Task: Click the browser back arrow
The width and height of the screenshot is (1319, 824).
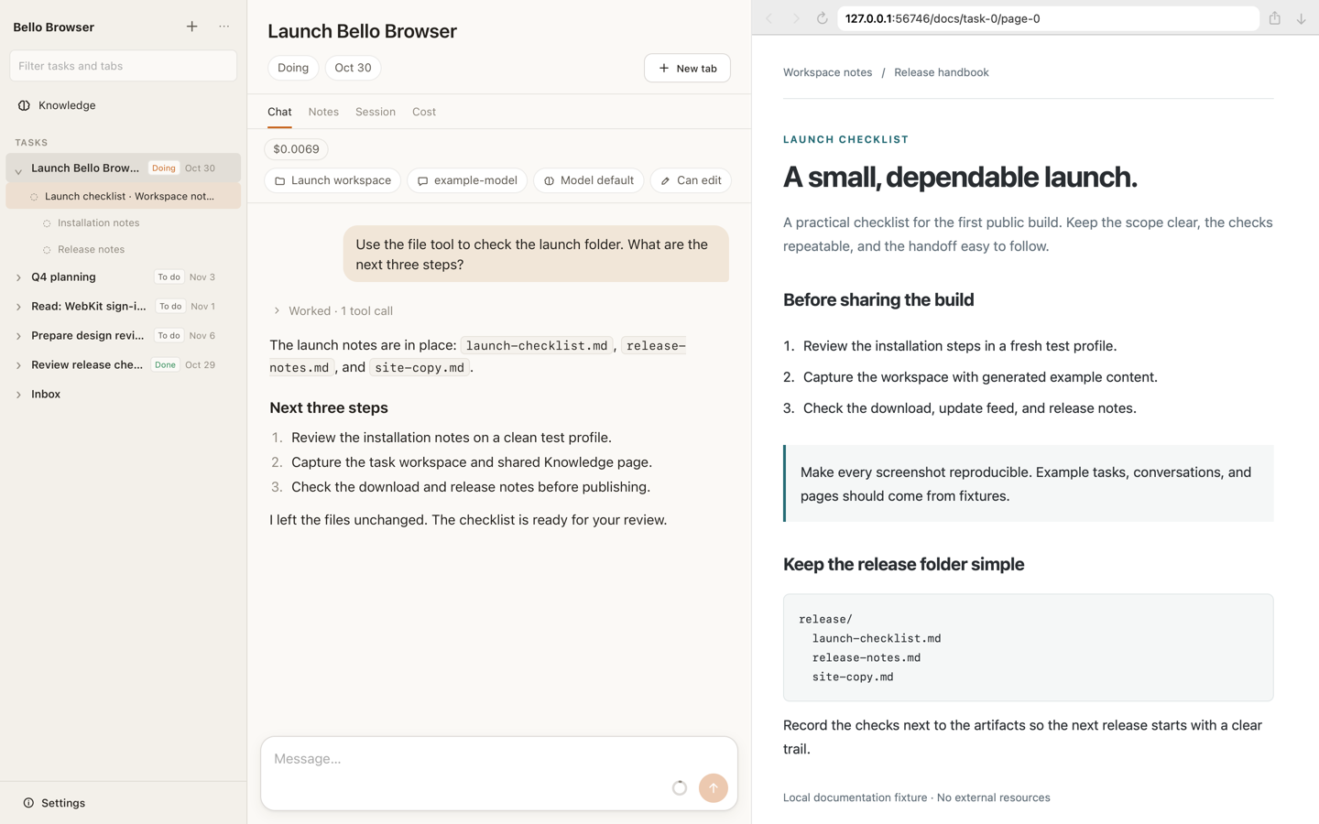Action: (769, 18)
